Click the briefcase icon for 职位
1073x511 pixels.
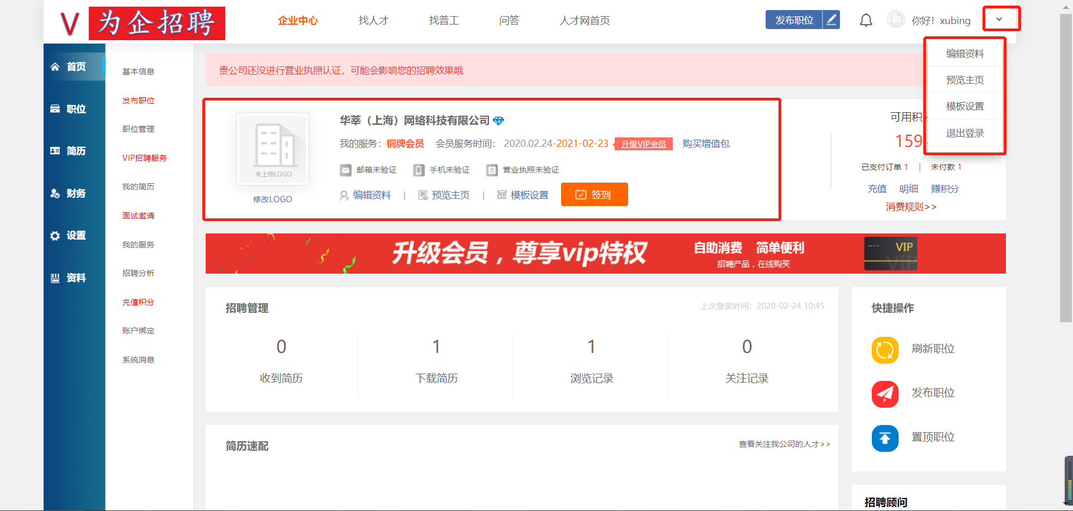[x=55, y=109]
